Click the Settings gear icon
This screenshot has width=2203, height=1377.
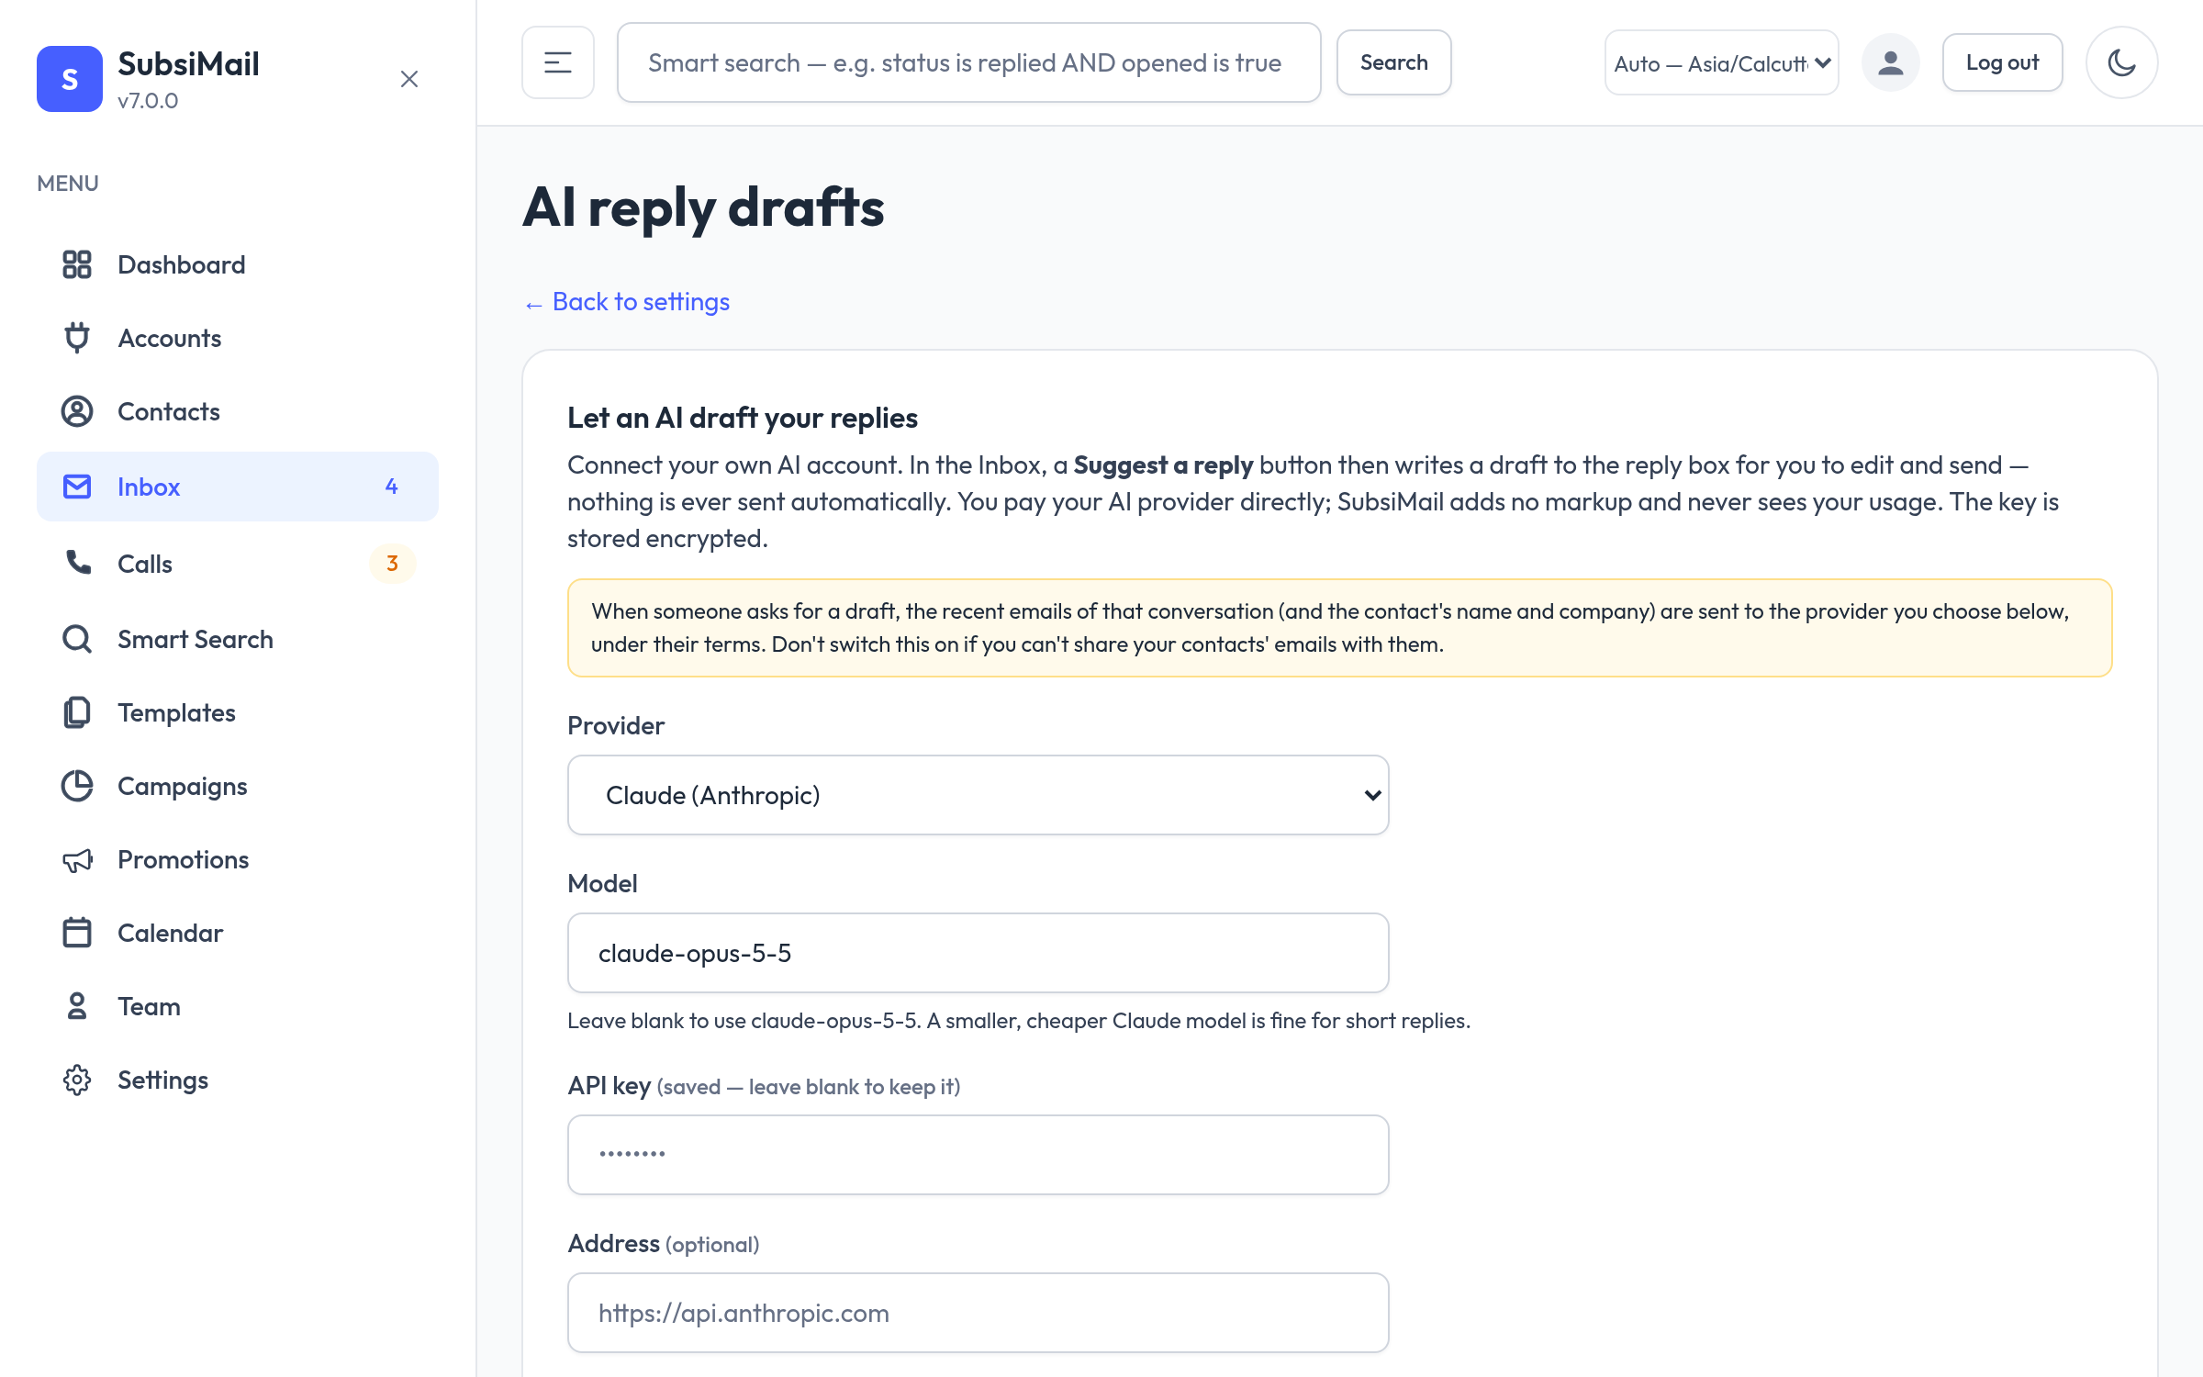[77, 1080]
